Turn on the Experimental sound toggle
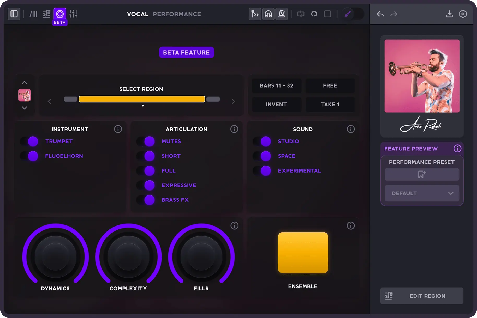Screen dimensions: 477x318 pos(262,171)
